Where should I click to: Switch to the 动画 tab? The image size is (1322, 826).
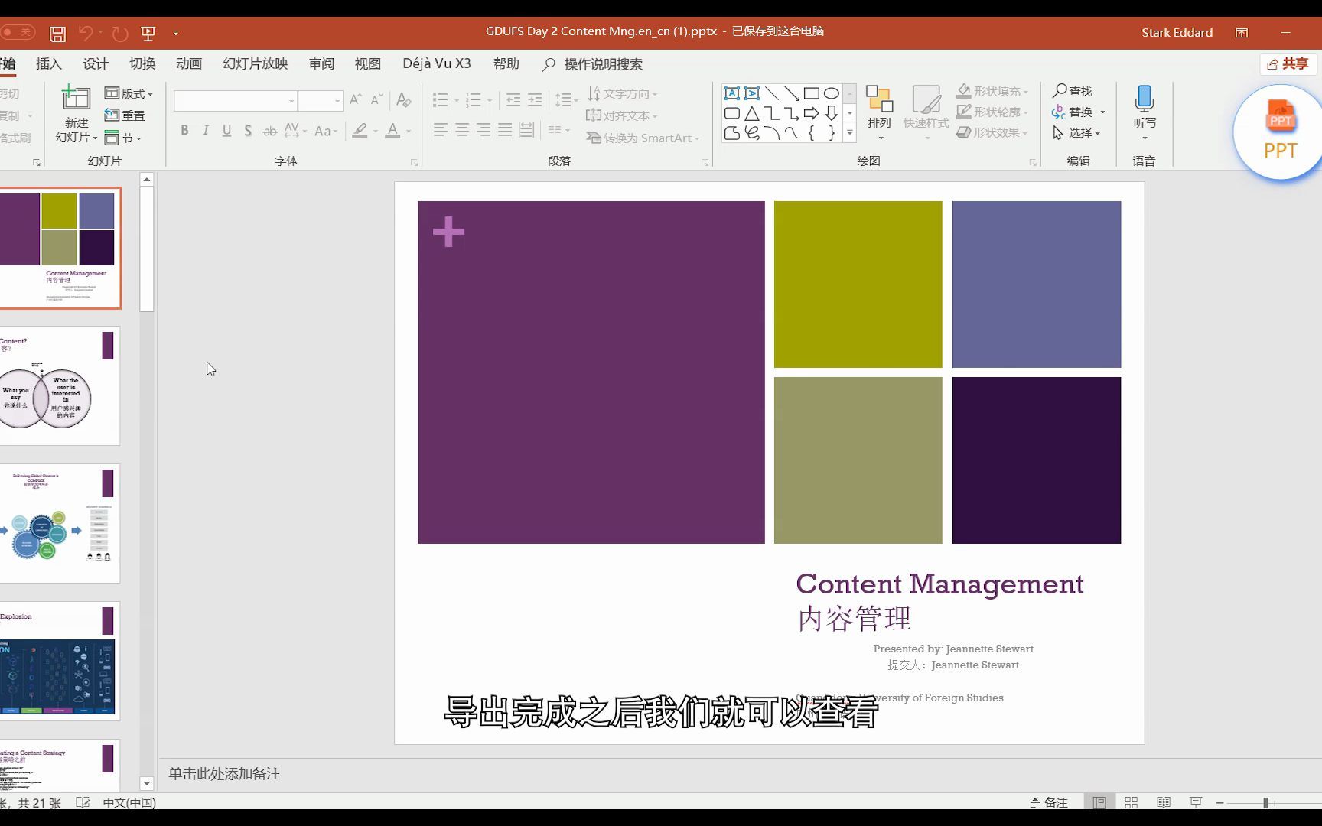point(189,64)
